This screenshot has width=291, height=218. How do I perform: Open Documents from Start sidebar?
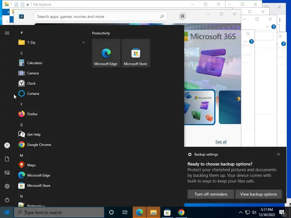pos(7,159)
